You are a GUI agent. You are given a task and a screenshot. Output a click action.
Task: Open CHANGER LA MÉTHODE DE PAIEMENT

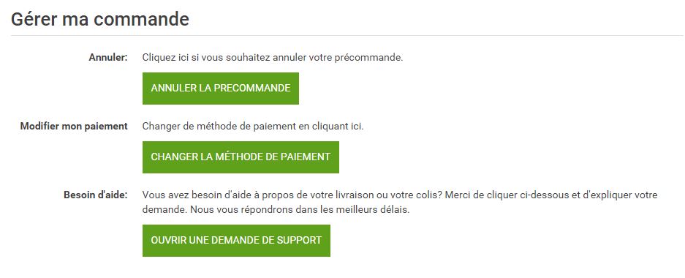point(241,157)
